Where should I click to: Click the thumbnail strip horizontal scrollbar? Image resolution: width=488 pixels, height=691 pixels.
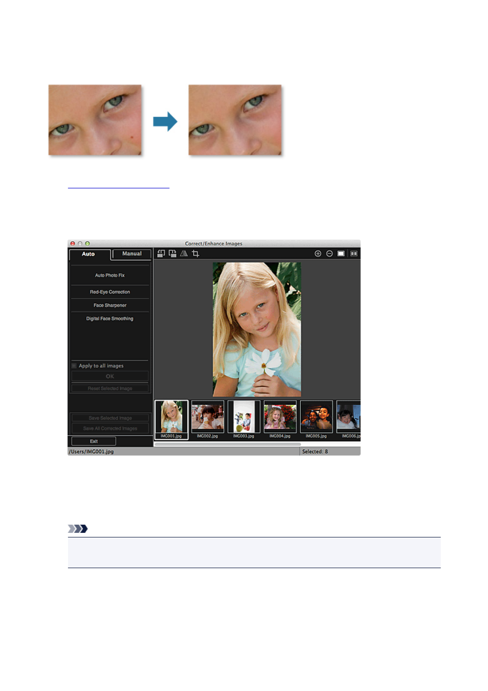point(228,444)
